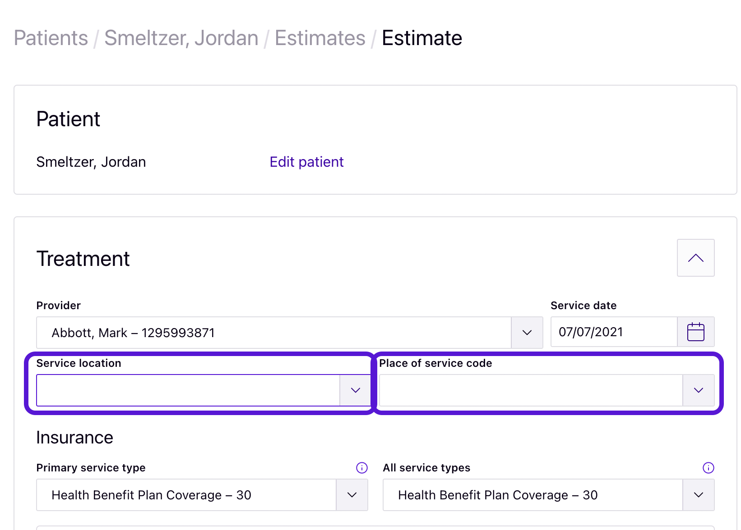The height and width of the screenshot is (530, 741).
Task: Select the Abbott, Mark provider field
Action: click(x=273, y=333)
